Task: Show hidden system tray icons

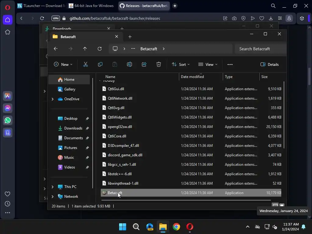Action: tap(248, 227)
